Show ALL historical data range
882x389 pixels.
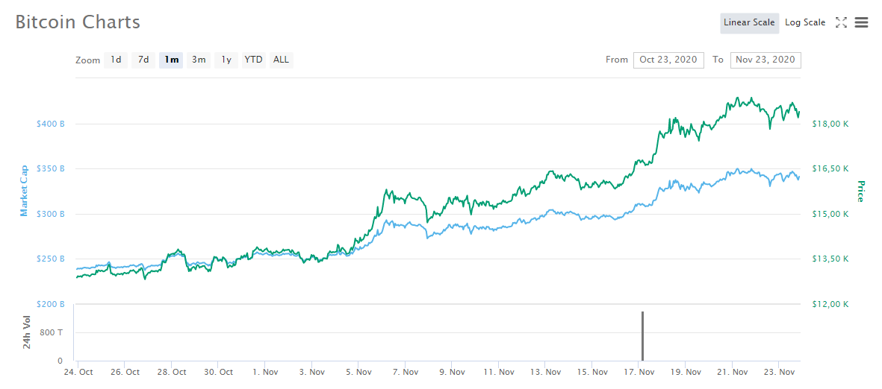coord(282,60)
